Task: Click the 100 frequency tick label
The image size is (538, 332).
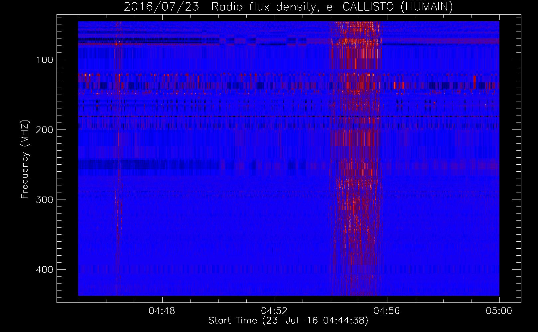Action: 45,60
